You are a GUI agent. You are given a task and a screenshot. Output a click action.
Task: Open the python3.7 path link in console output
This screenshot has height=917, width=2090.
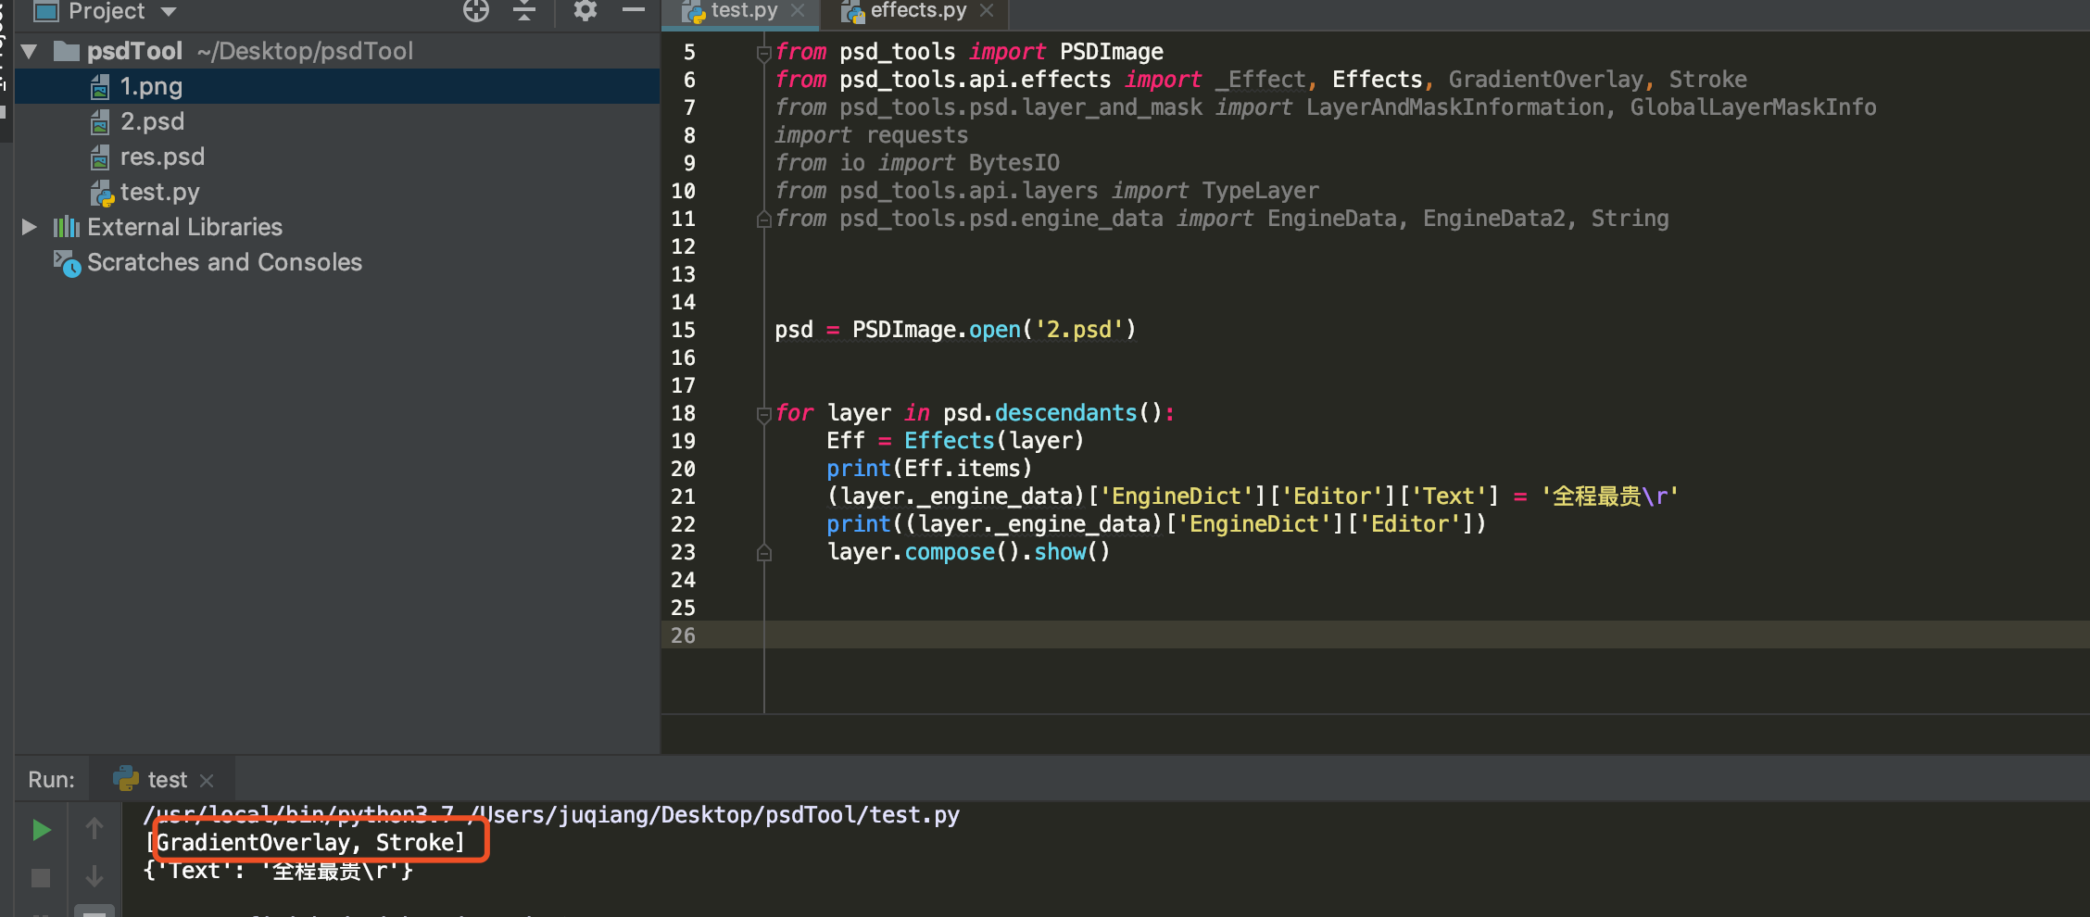pyautogui.click(x=296, y=814)
